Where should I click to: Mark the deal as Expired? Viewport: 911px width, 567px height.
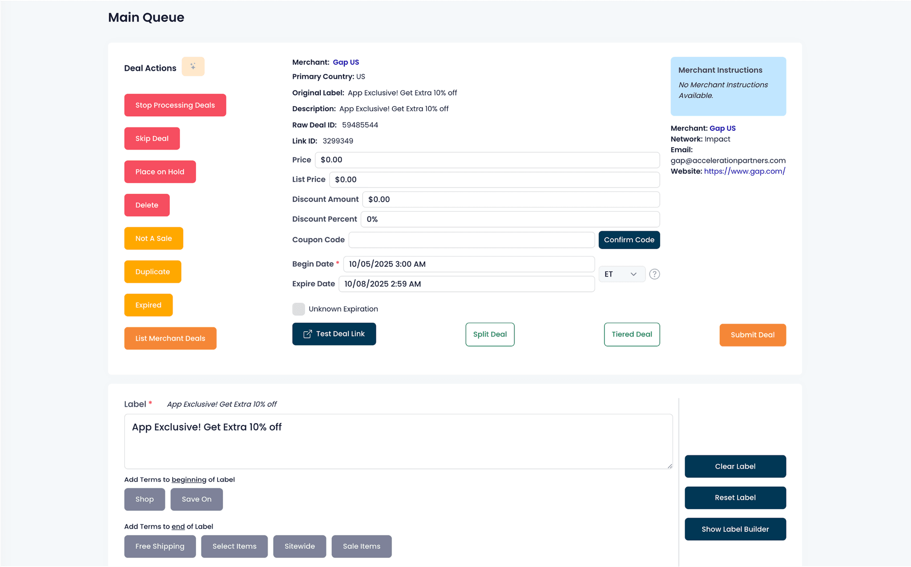coord(149,306)
